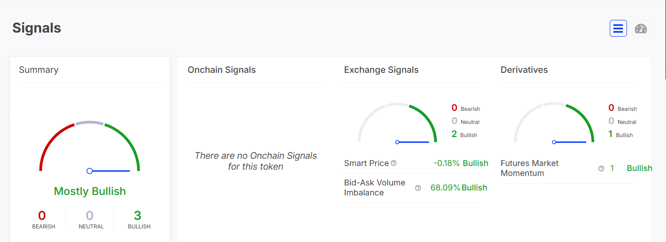Click the Derivatives gauge needle
666x242 pixels.
click(x=570, y=142)
